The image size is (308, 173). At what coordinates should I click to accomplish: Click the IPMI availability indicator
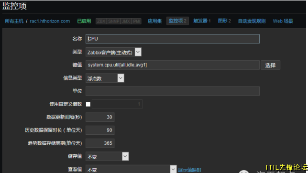pos(136,21)
